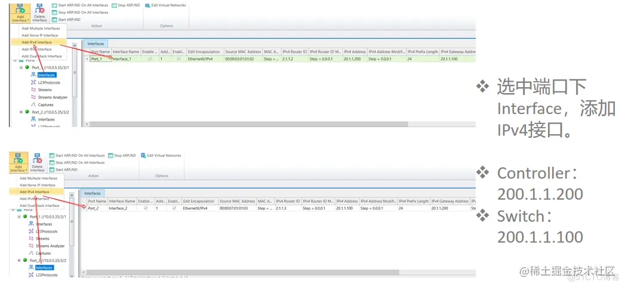
Task: Click Delete Interface icon in upper screenshot
Action: pos(39,9)
